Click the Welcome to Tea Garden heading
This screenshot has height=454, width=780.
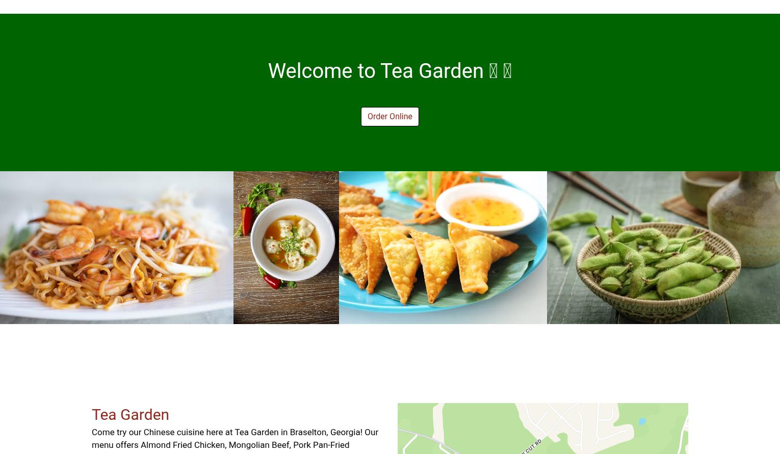click(389, 71)
